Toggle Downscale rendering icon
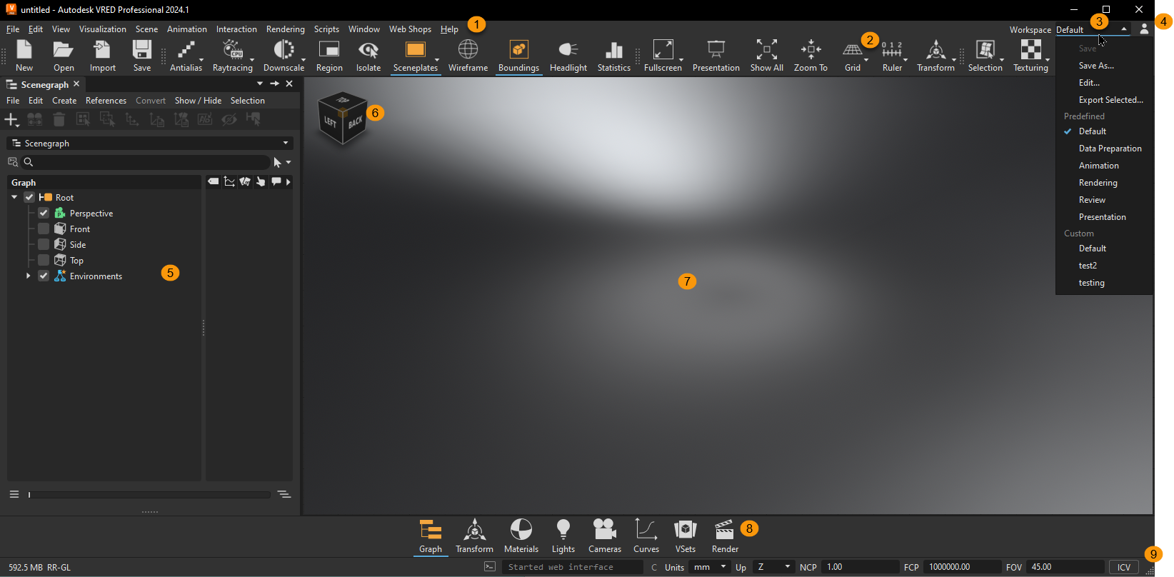 pos(284,56)
